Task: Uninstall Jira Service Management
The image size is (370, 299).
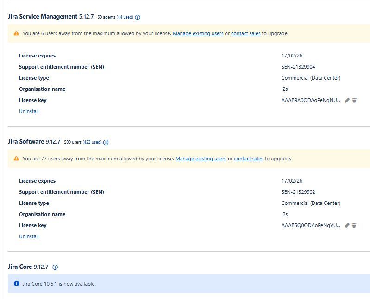Action: [x=29, y=111]
